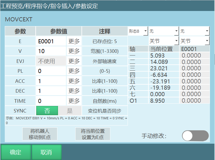215x160 pixels.
Task: Open 更多 for the DEC parameter
Action: coord(74,91)
